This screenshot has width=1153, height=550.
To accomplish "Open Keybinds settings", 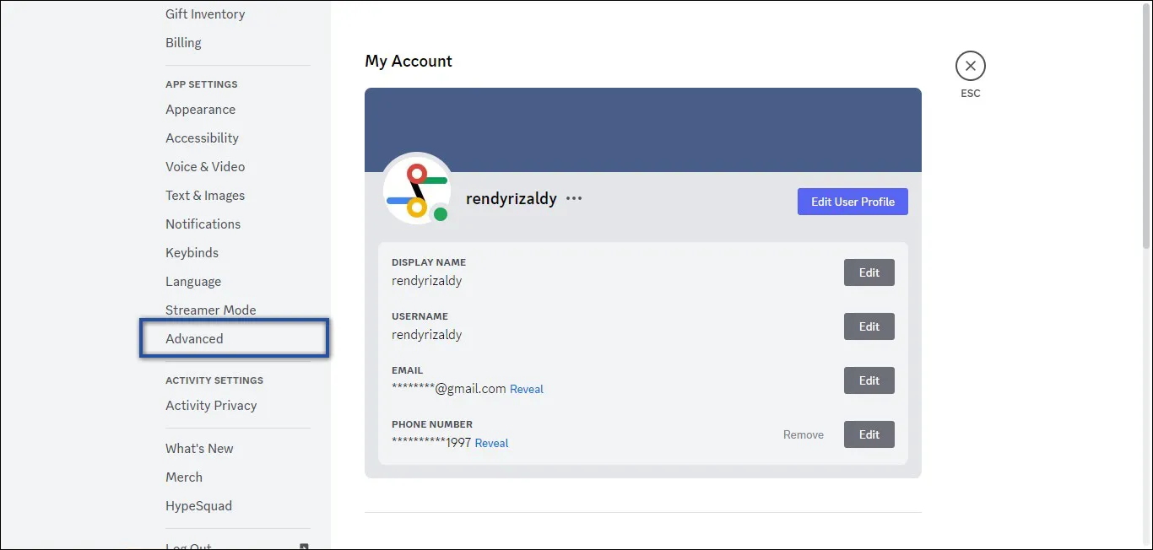I will click(191, 252).
